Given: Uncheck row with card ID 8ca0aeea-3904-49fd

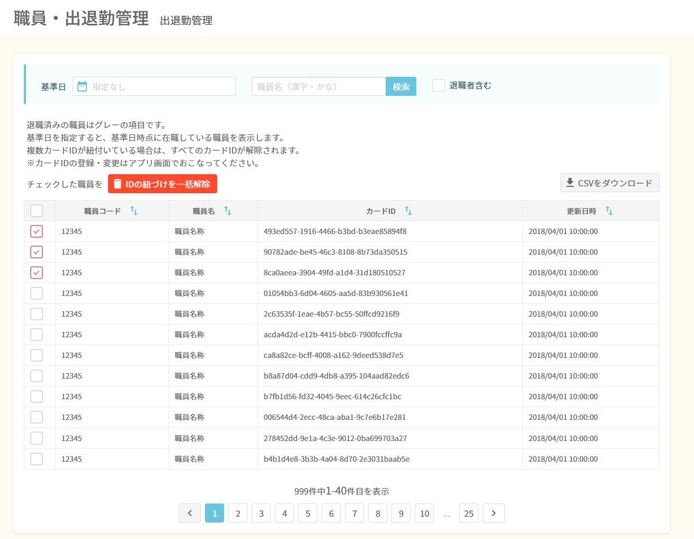Looking at the screenshot, I should 37,273.
